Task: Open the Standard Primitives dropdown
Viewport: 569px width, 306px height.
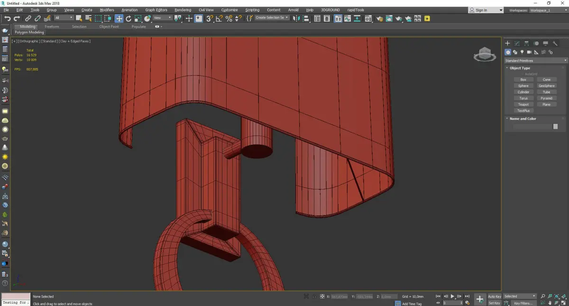Action: click(x=536, y=61)
